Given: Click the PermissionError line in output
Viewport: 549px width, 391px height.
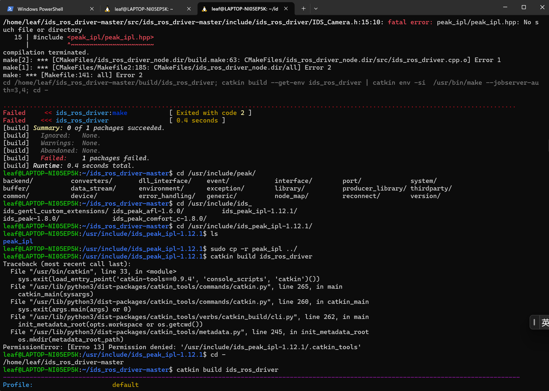Looking at the screenshot, I should pyautogui.click(x=182, y=347).
